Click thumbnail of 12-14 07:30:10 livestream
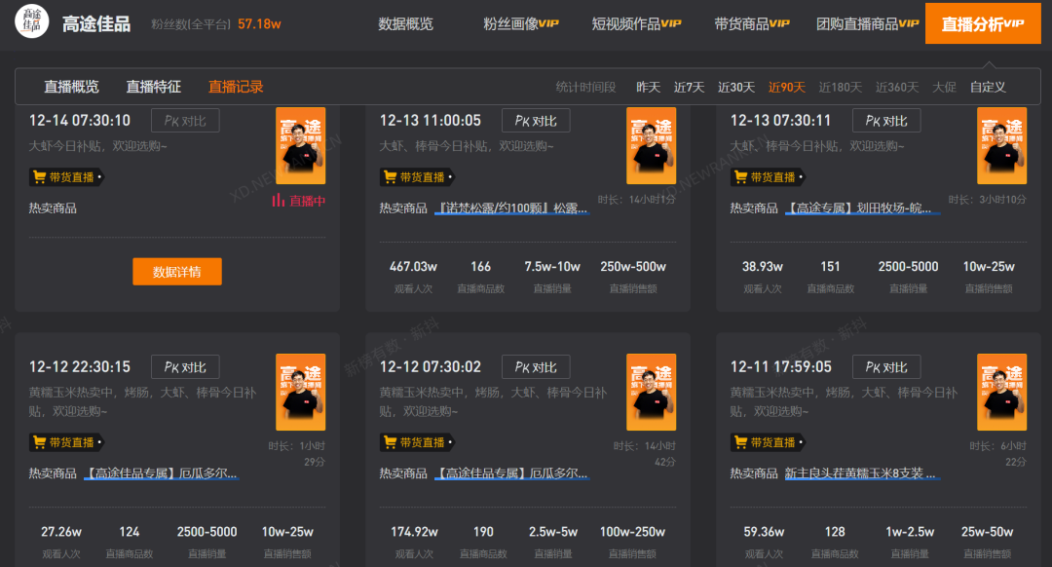The height and width of the screenshot is (567, 1052). click(x=301, y=145)
